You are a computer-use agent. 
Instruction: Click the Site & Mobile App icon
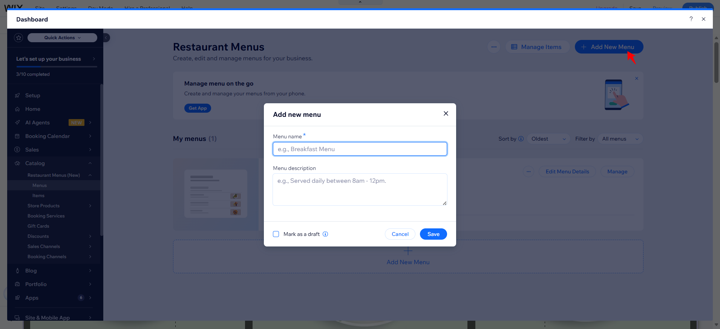click(x=17, y=318)
